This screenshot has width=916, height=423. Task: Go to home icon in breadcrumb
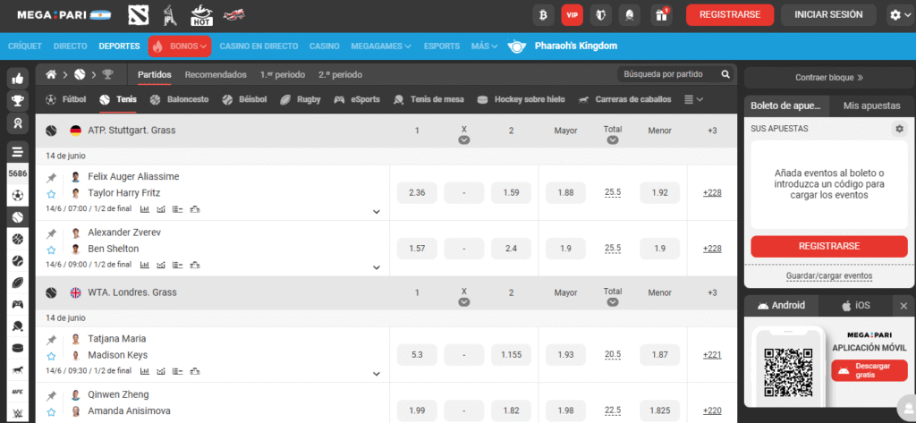coord(51,74)
